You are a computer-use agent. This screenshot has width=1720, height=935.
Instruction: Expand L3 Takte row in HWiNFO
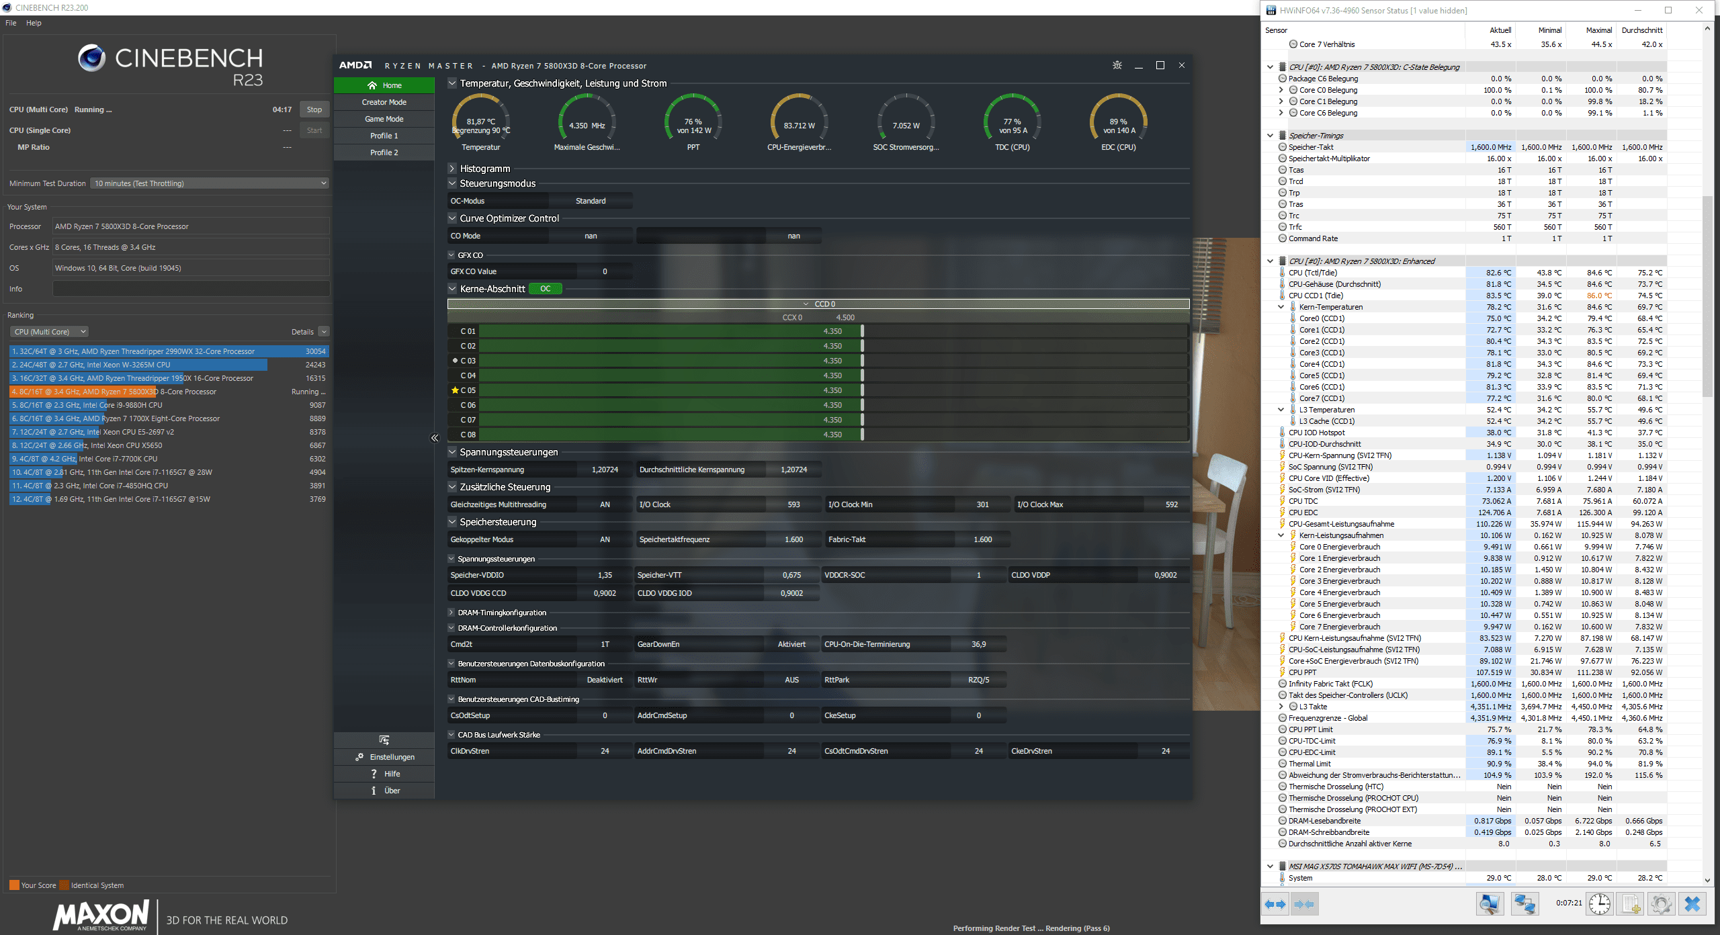click(x=1281, y=707)
